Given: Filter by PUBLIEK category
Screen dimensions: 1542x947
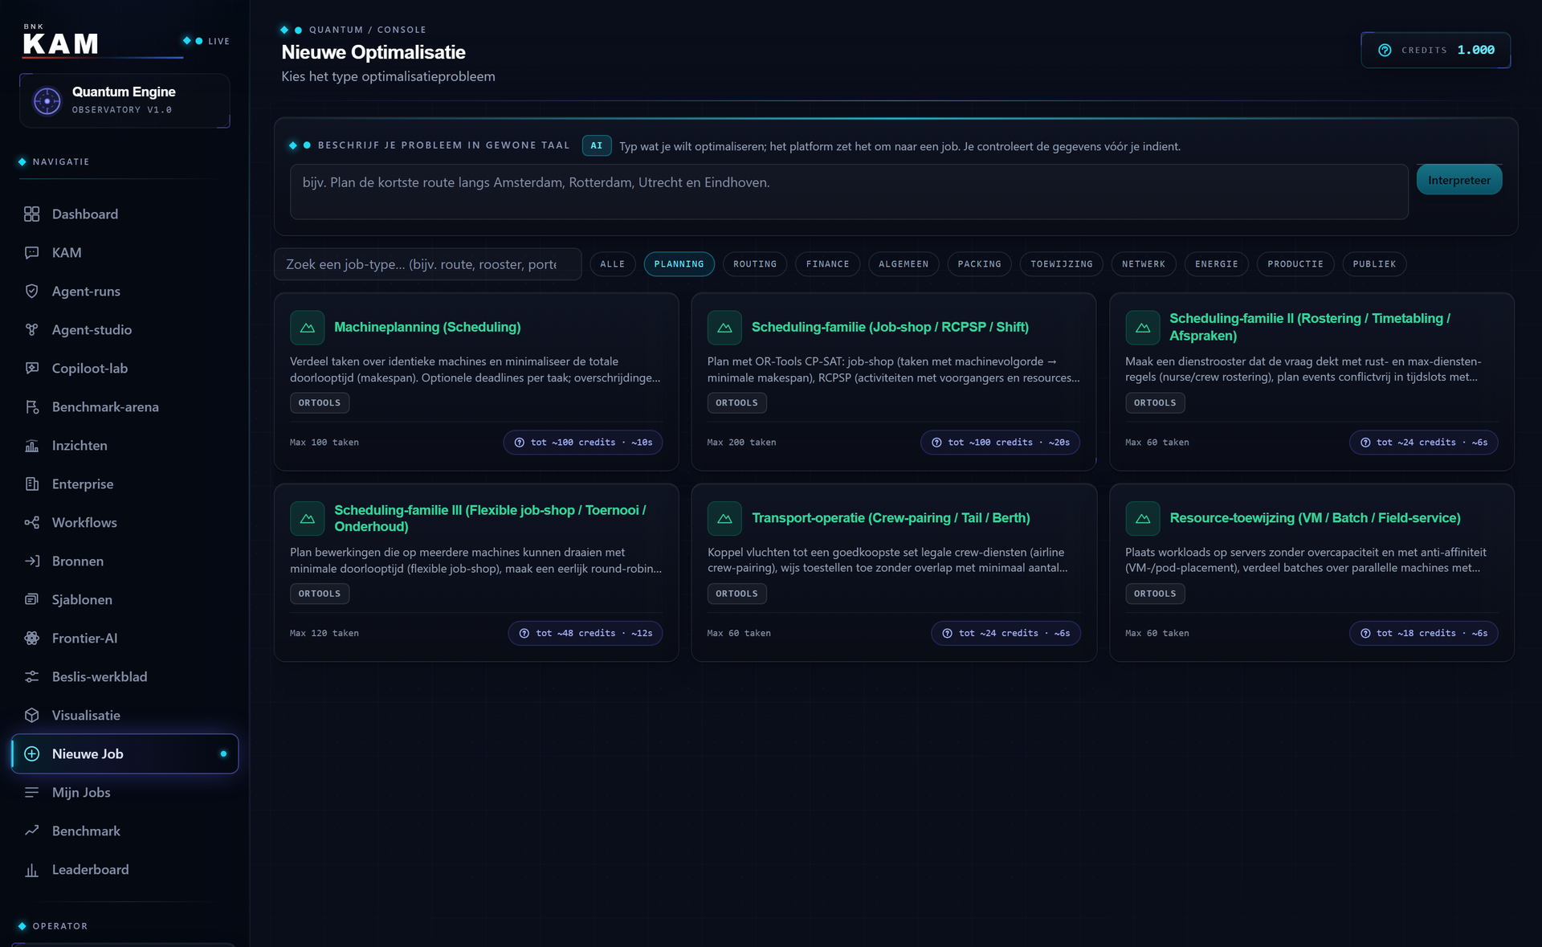Looking at the screenshot, I should click(x=1374, y=264).
